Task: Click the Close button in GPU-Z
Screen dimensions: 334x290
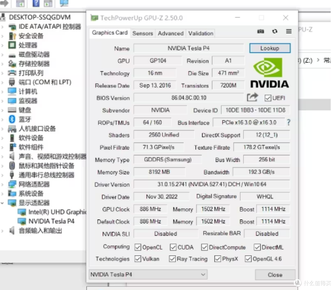Action: tap(275, 275)
